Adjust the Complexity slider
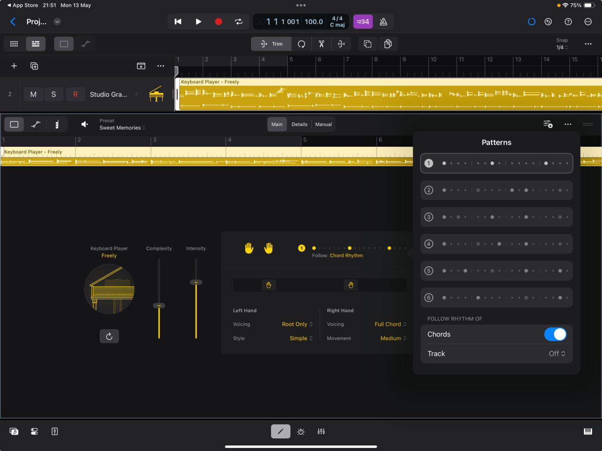The height and width of the screenshot is (451, 602). pos(159,306)
